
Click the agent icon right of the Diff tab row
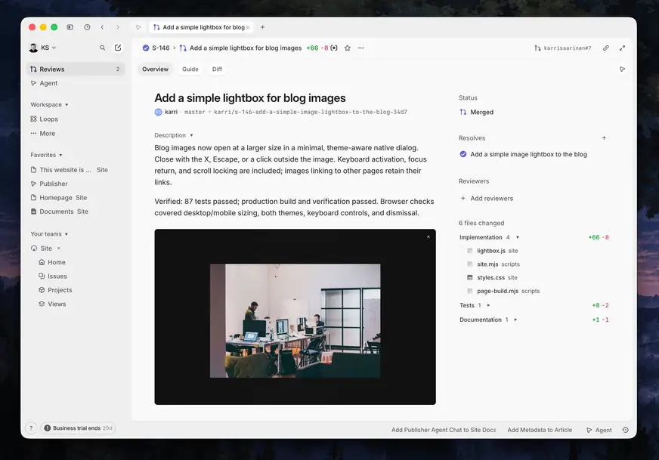(623, 69)
